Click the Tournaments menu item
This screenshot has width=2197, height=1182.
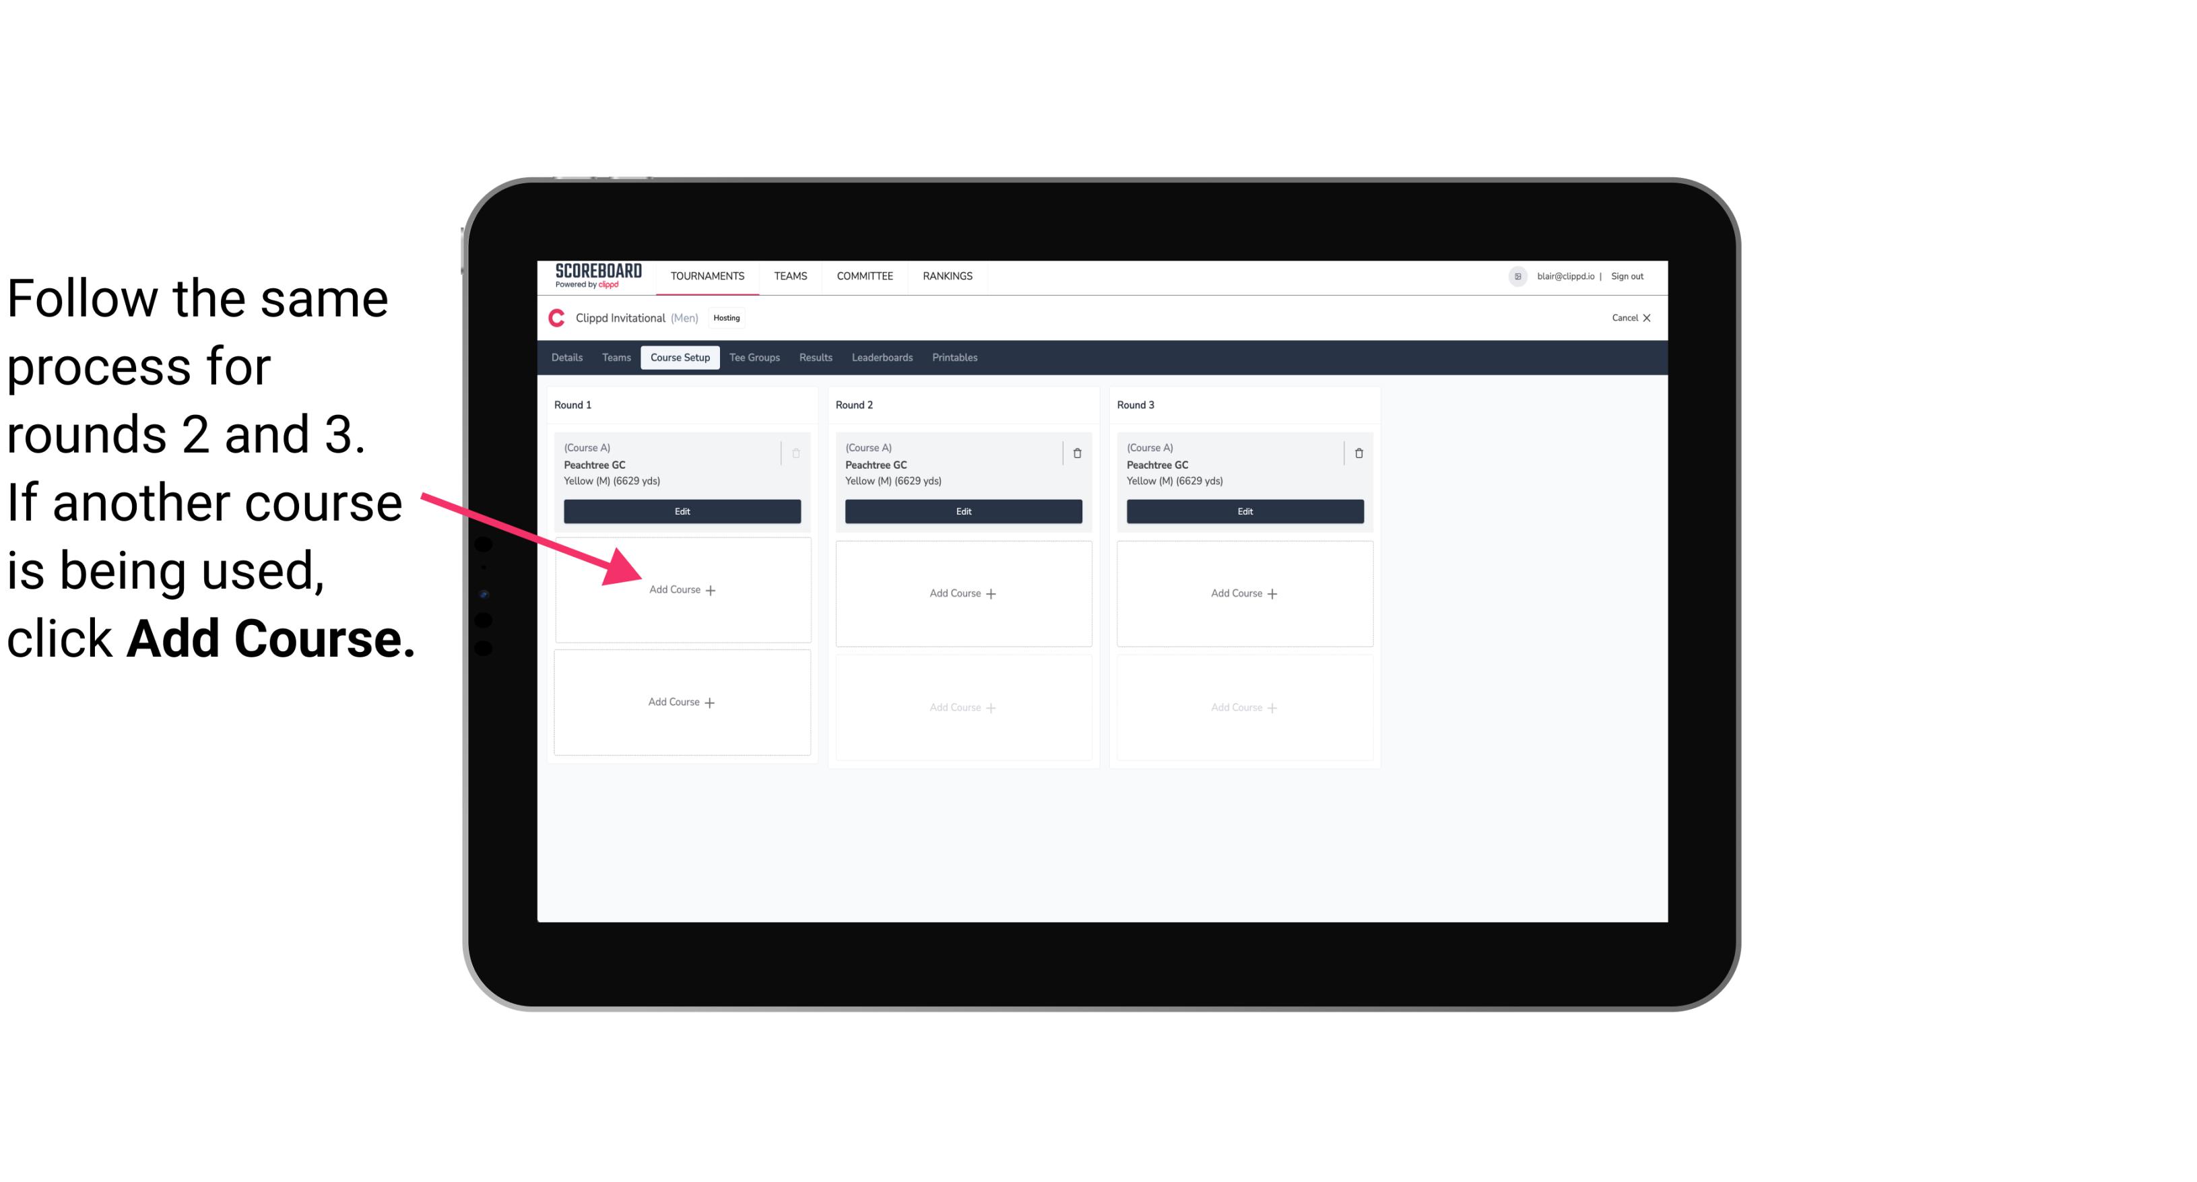(707, 275)
